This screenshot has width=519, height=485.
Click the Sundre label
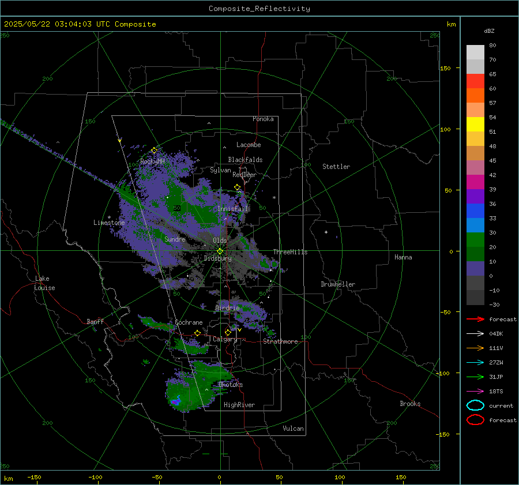pyautogui.click(x=175, y=239)
